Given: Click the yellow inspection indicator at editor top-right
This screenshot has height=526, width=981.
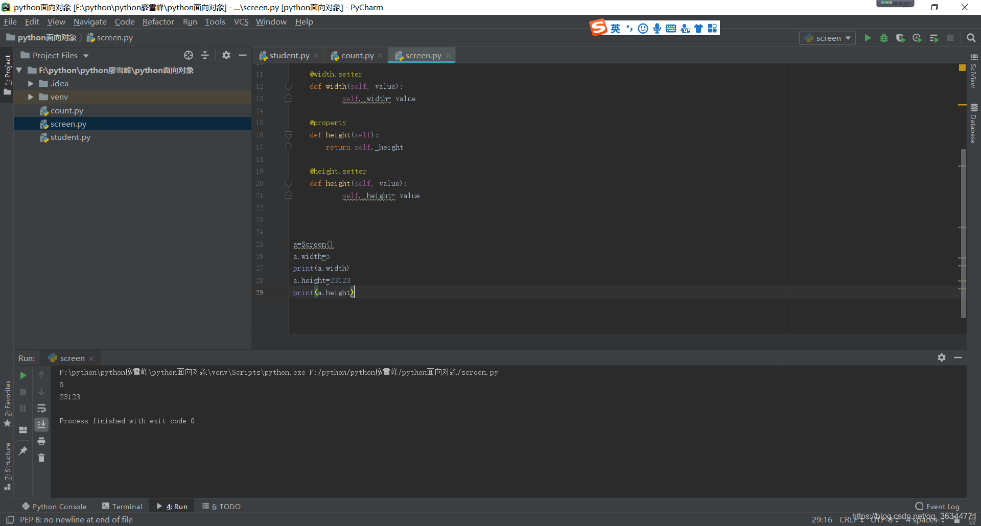Looking at the screenshot, I should pos(962,68).
